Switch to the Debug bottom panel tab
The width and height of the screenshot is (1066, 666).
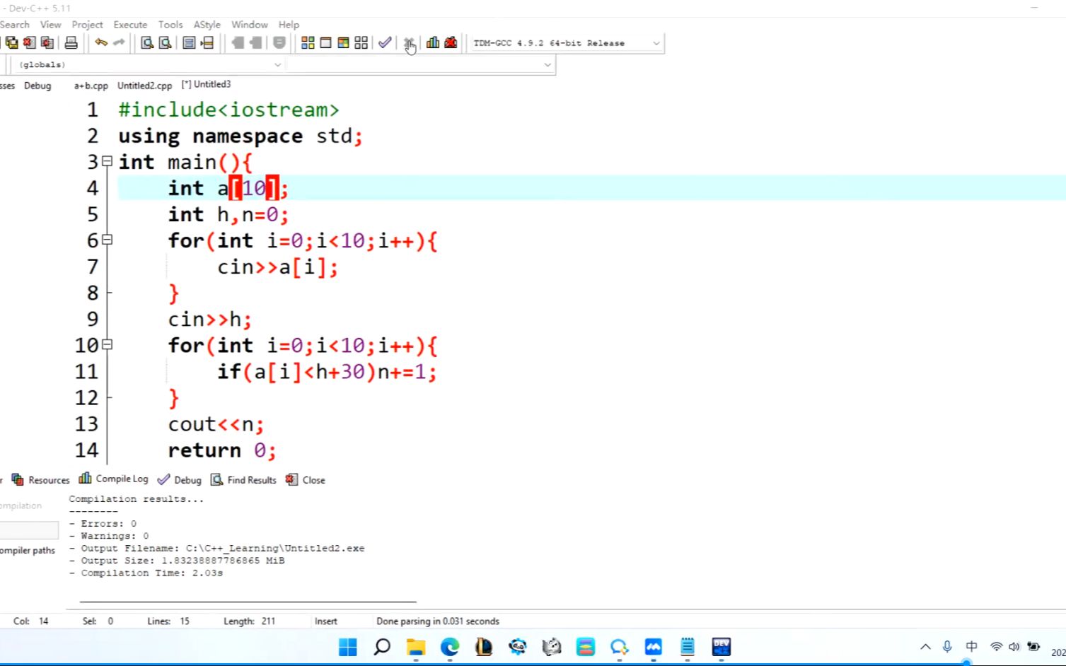pyautogui.click(x=180, y=480)
